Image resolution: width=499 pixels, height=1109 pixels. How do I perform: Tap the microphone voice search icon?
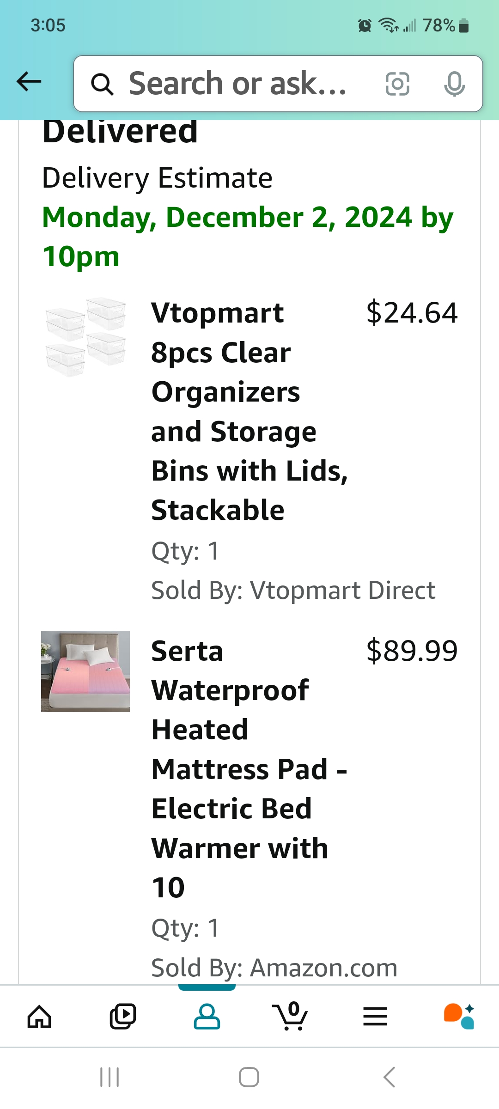point(454,84)
